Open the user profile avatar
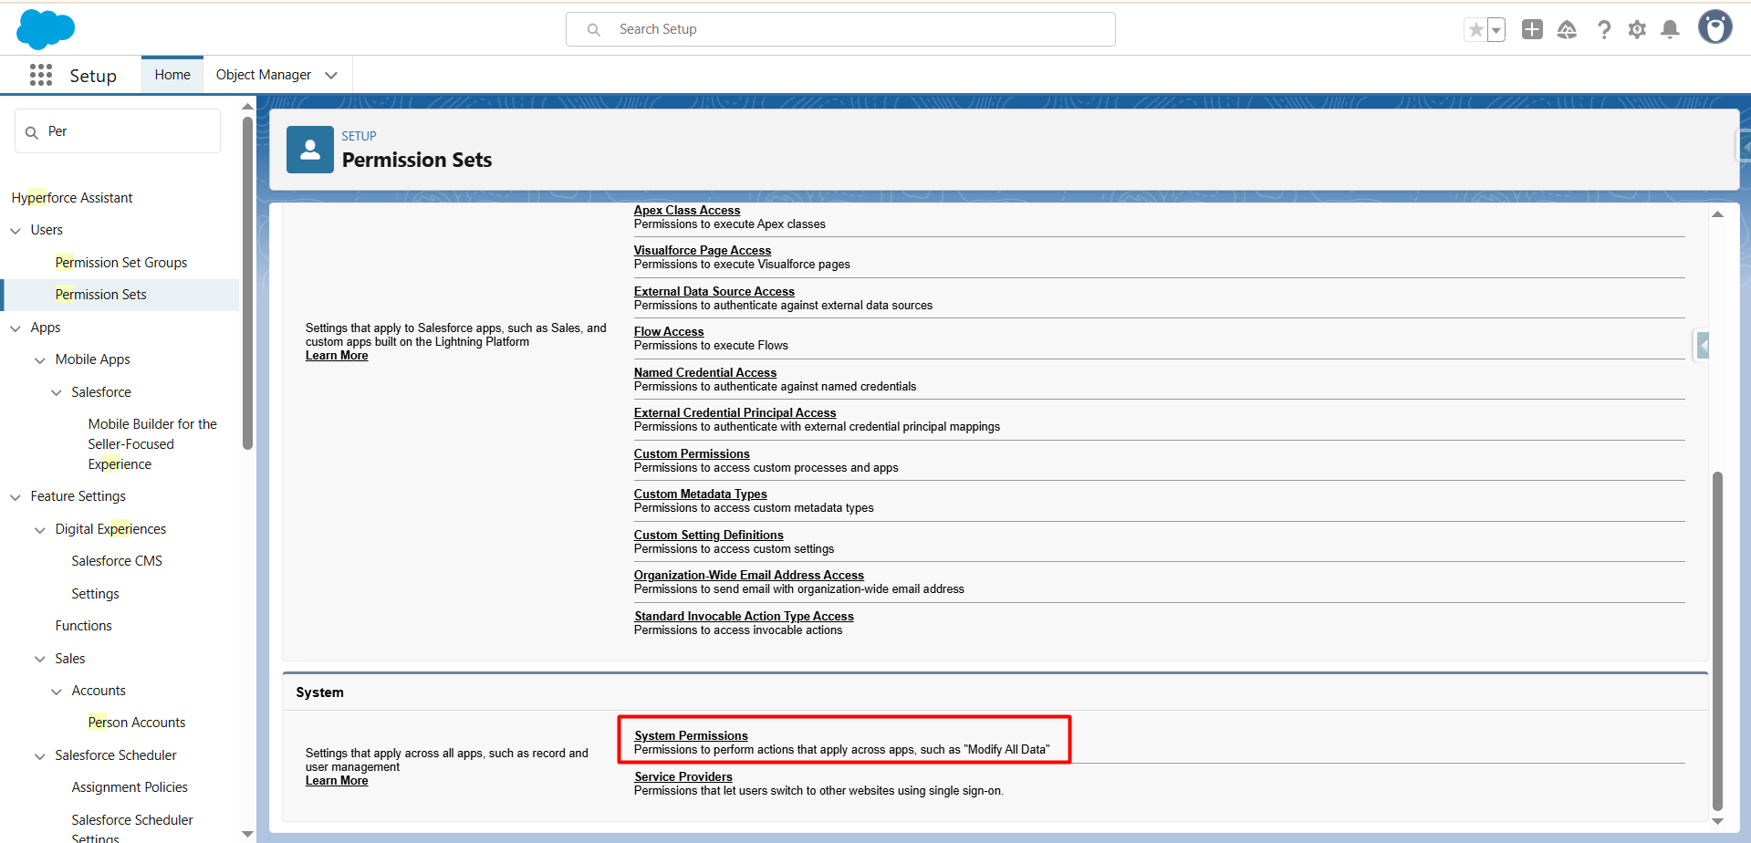1751x843 pixels. coord(1715,27)
